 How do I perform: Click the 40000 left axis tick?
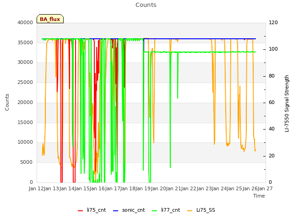pyautogui.click(x=25, y=22)
